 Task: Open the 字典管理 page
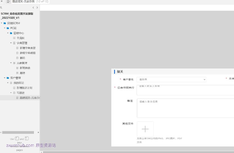tap(22, 43)
